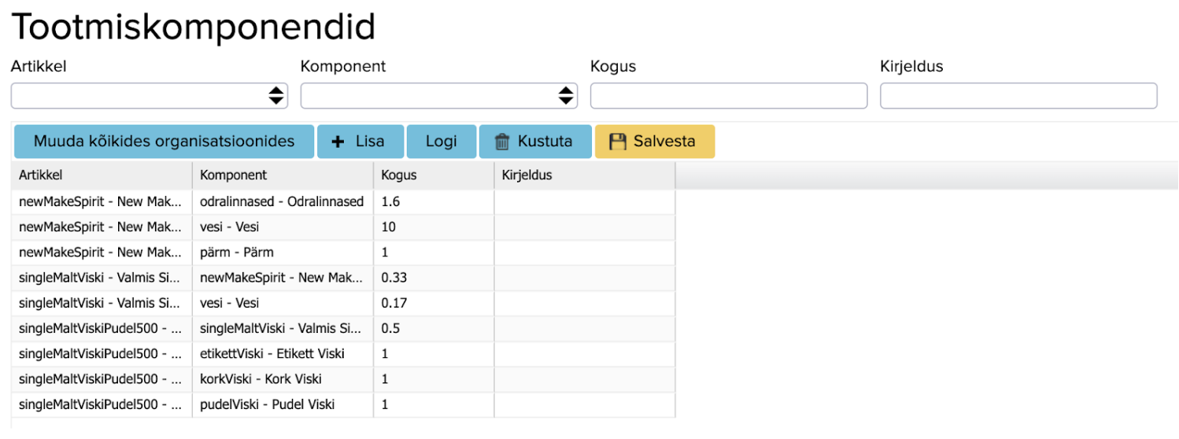Click the trash can icon on Kustuta
The image size is (1179, 439).
click(502, 142)
